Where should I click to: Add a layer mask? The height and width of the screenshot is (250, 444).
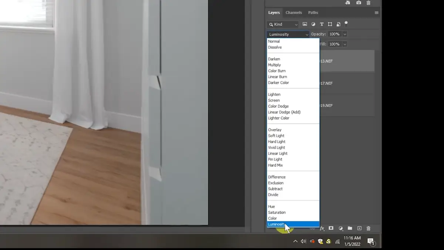[x=331, y=229]
